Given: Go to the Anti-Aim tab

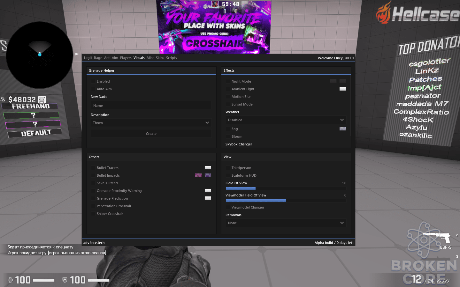Looking at the screenshot, I should (x=111, y=58).
